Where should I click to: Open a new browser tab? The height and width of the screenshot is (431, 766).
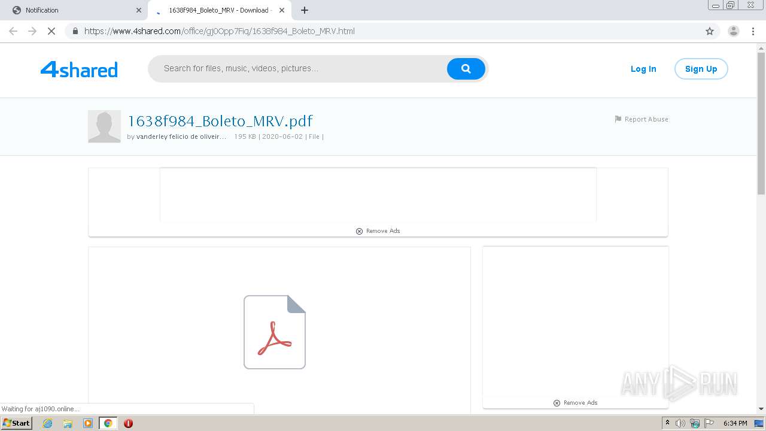pos(305,10)
